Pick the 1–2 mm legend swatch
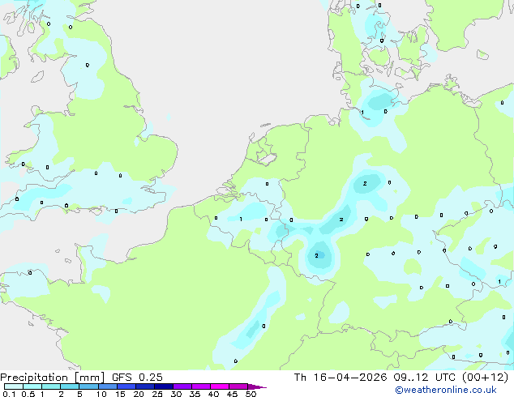Image resolution: width=514 pixels, height=397 pixels. click(51, 386)
